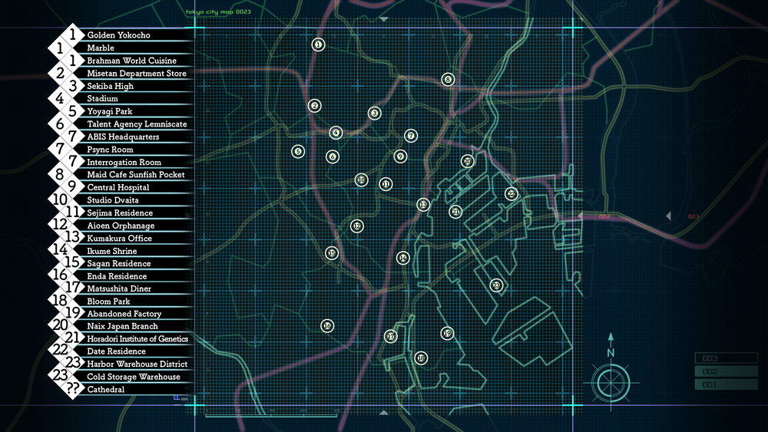Choose 'Sejima Residence' in the legend
Viewport: 768px width, 432px height.
point(120,213)
